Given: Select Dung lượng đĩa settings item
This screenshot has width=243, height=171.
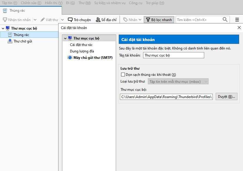Looking at the screenshot, I should [x=82, y=51].
